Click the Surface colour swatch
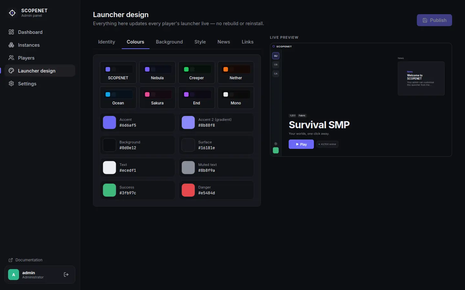This screenshot has width=465, height=290. pyautogui.click(x=188, y=145)
